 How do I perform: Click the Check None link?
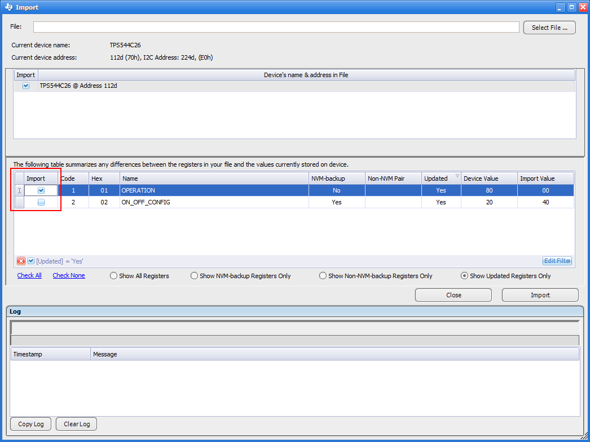coord(69,275)
